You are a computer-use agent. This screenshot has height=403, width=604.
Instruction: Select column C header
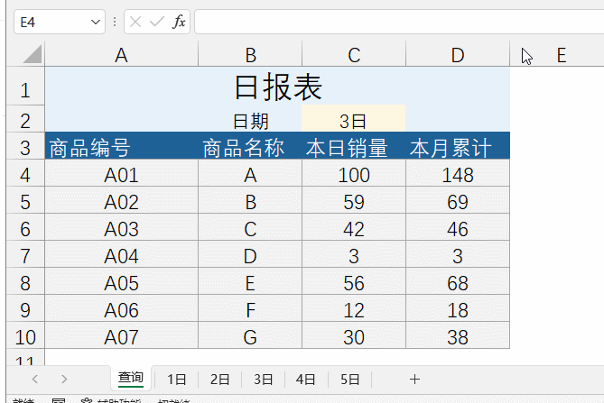(354, 55)
